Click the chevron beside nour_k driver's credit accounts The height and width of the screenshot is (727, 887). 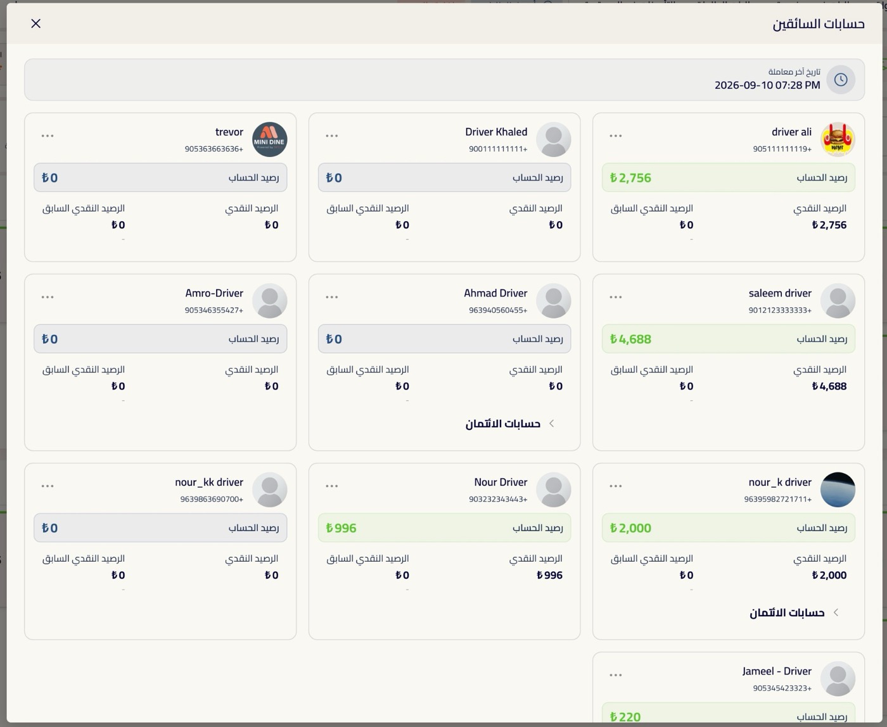tap(836, 612)
